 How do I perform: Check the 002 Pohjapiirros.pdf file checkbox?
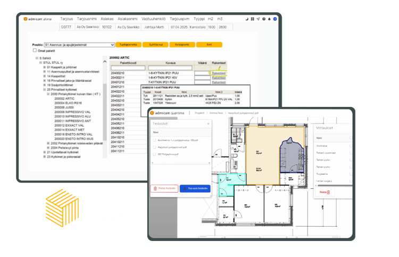[x=154, y=153]
